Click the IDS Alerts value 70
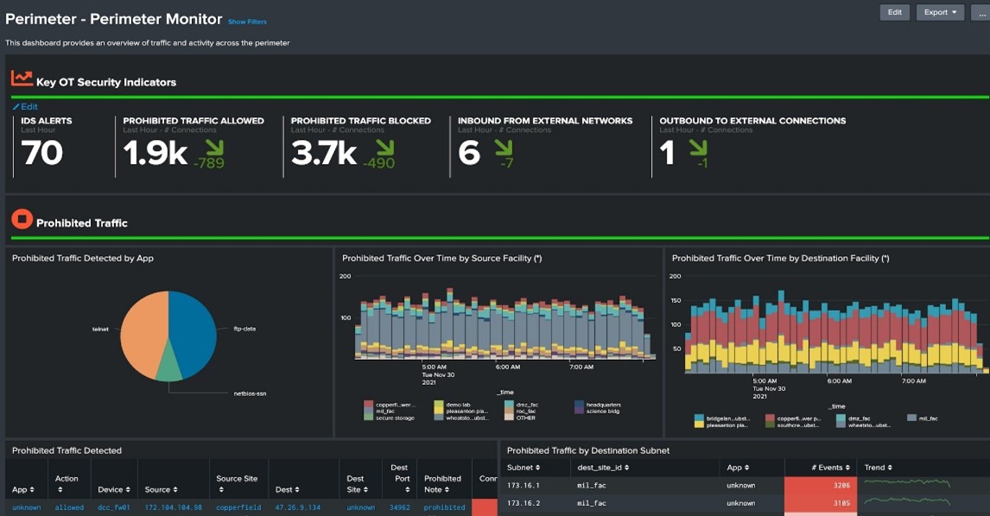The width and height of the screenshot is (990, 516). pos(41,154)
